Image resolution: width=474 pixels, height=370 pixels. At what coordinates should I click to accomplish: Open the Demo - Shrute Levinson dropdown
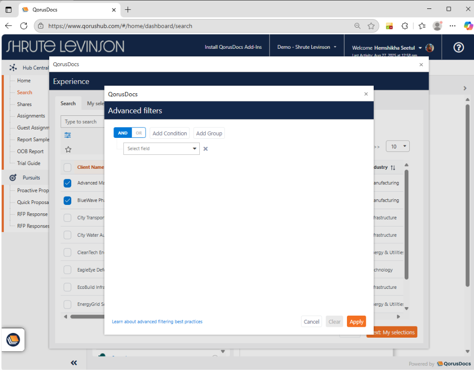click(x=307, y=47)
